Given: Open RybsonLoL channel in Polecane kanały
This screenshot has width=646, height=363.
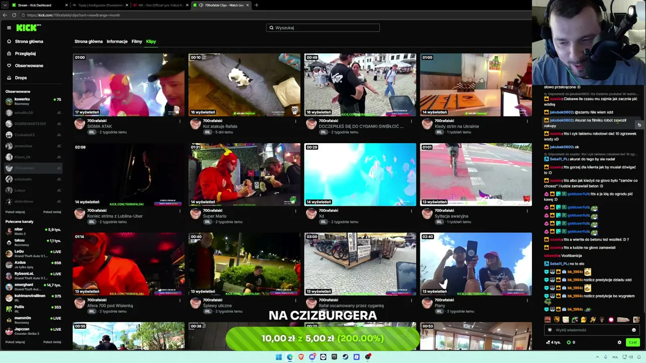Looking at the screenshot, I should click(33, 276).
